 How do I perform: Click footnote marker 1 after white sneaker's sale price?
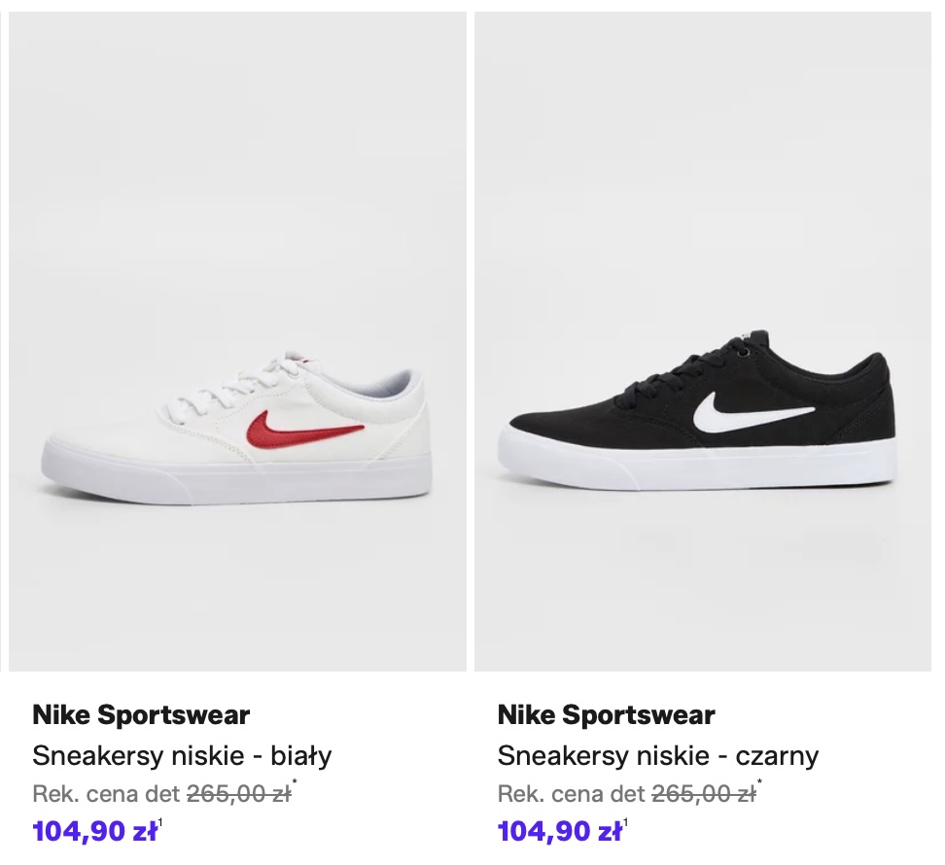161,823
